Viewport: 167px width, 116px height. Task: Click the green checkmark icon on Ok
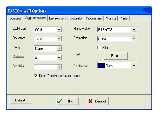click(59, 101)
